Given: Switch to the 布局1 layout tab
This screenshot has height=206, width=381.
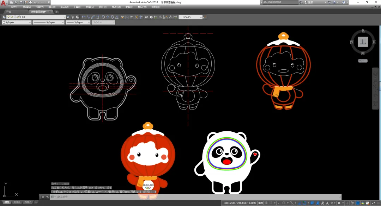Looking at the screenshot, I should point(17,202).
